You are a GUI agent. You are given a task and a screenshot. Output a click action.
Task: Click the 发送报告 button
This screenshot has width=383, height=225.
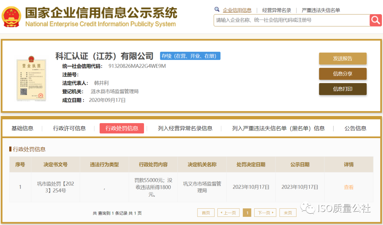pyautogui.click(x=343, y=59)
